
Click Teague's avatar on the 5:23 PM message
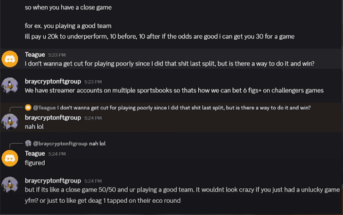[x=10, y=59]
